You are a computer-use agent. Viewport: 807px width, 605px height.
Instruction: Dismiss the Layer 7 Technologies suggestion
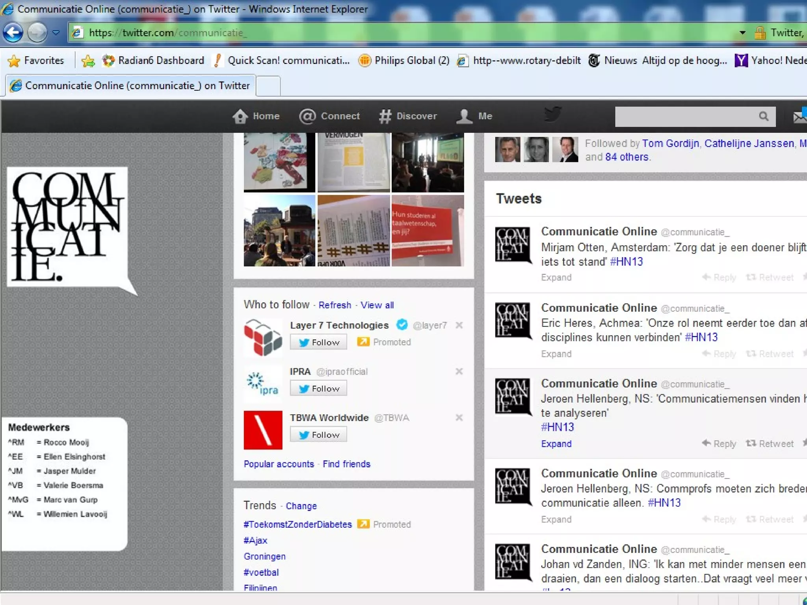tap(459, 325)
